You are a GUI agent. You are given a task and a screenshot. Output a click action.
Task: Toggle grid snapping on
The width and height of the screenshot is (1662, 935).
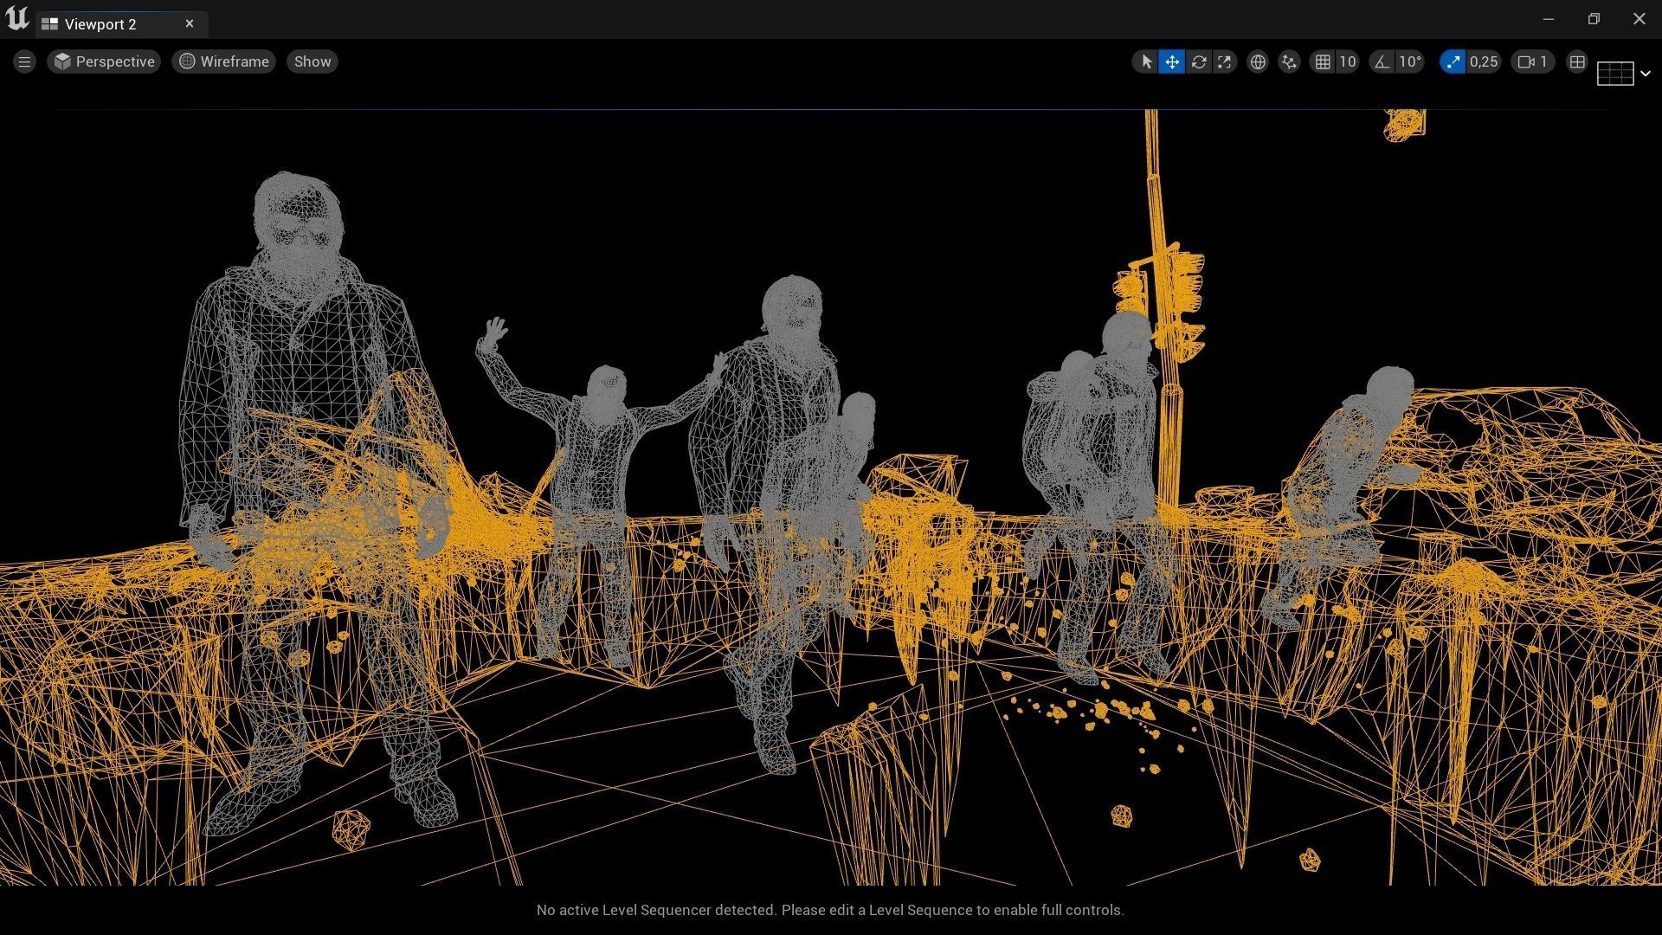1323,61
